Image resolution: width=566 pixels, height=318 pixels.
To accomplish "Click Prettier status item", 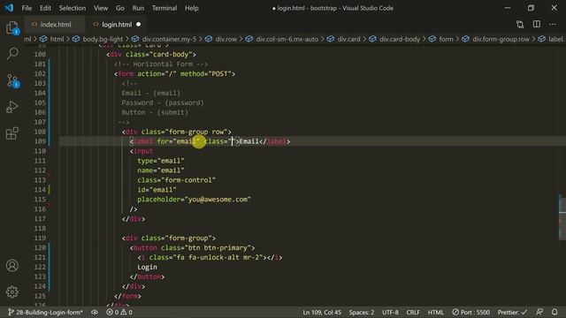I will point(512,312).
